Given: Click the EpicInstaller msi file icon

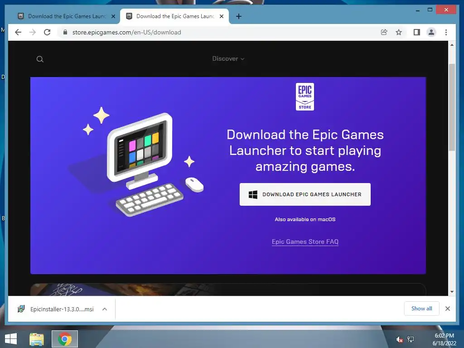Looking at the screenshot, I should tap(21, 309).
